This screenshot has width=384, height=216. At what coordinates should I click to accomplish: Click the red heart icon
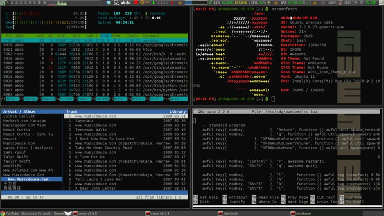pos(136,3)
